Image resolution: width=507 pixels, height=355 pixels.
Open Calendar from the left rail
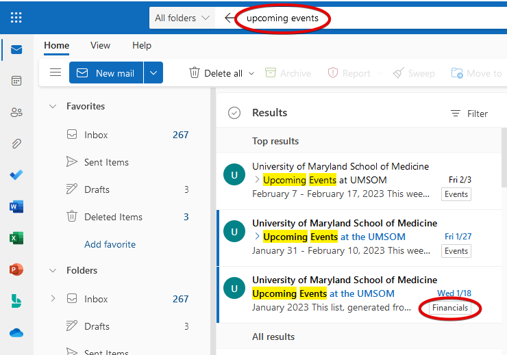point(16,81)
